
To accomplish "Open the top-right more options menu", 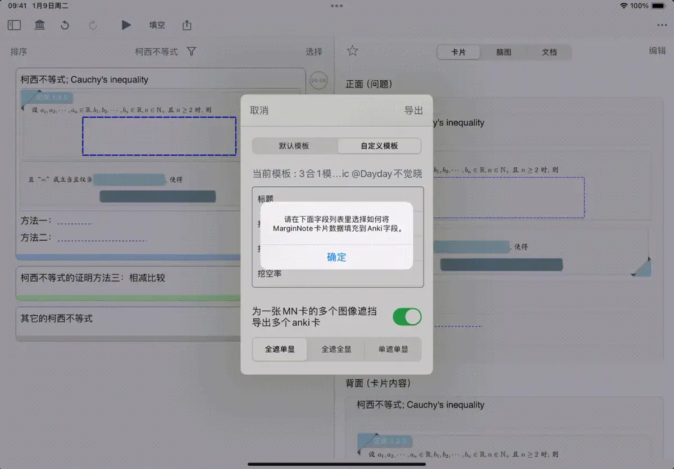I will click(662, 25).
